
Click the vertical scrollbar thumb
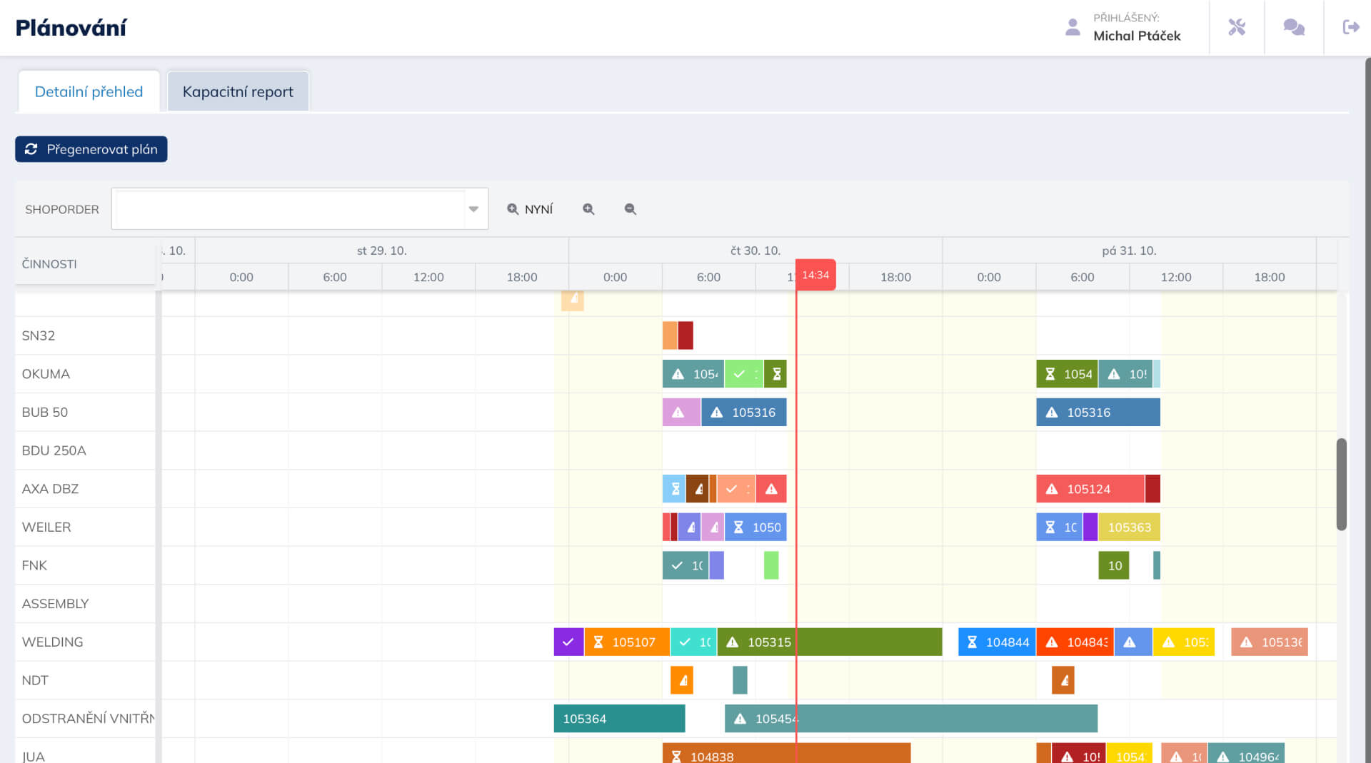tap(1342, 484)
